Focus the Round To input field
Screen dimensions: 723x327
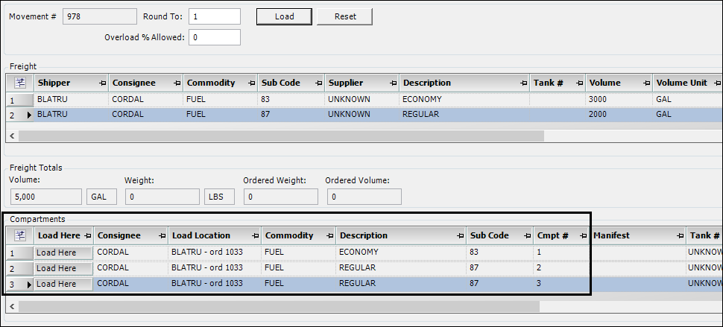point(214,16)
